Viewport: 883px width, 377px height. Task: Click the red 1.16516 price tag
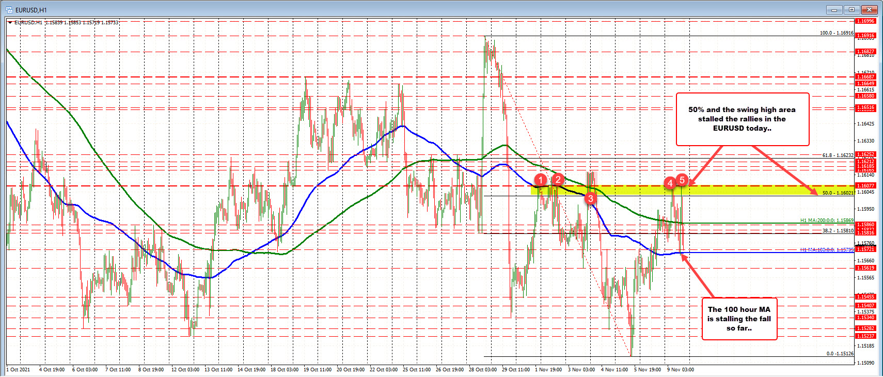[x=865, y=108]
